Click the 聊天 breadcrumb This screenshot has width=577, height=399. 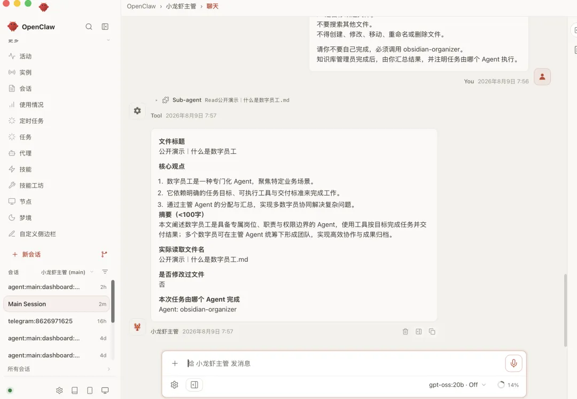pyautogui.click(x=212, y=6)
